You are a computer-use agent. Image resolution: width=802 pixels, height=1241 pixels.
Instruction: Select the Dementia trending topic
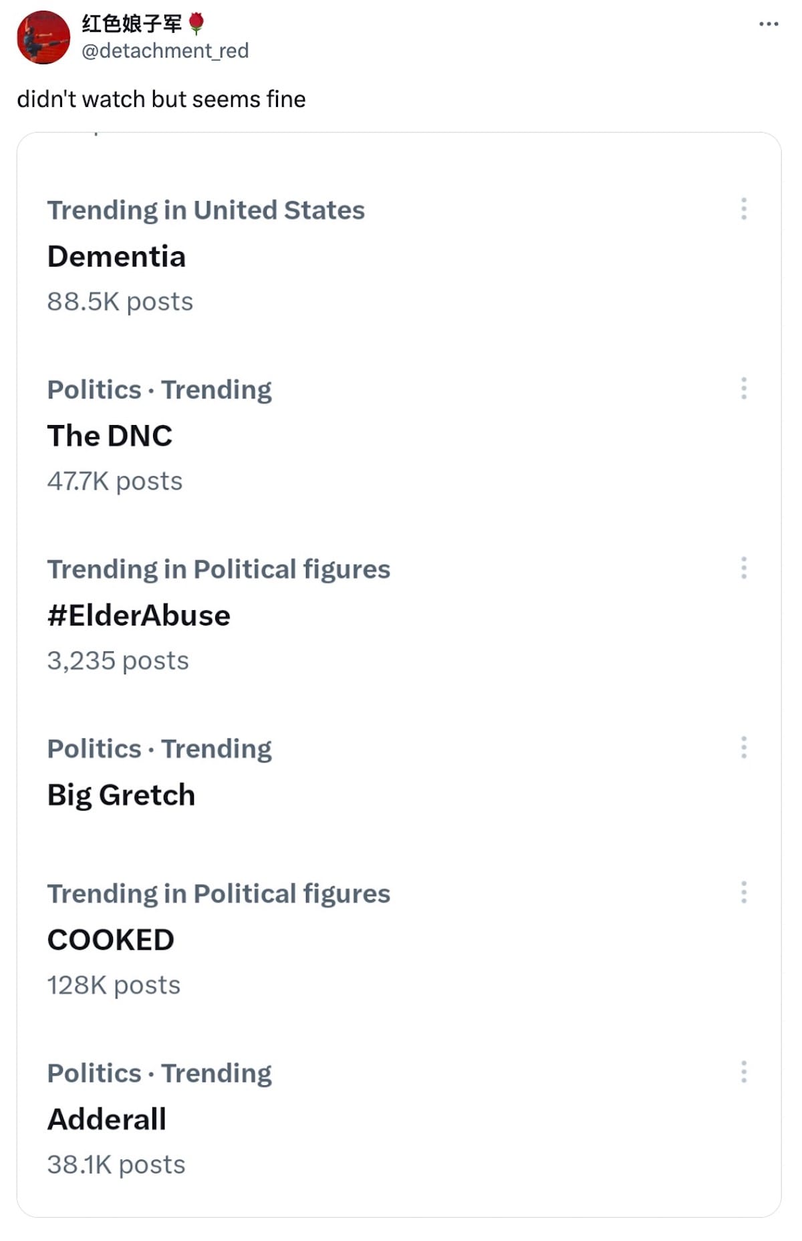tap(116, 257)
